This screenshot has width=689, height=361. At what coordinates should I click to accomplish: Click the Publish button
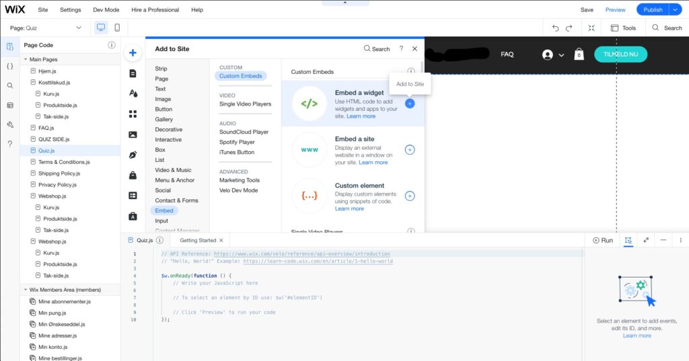653,9
